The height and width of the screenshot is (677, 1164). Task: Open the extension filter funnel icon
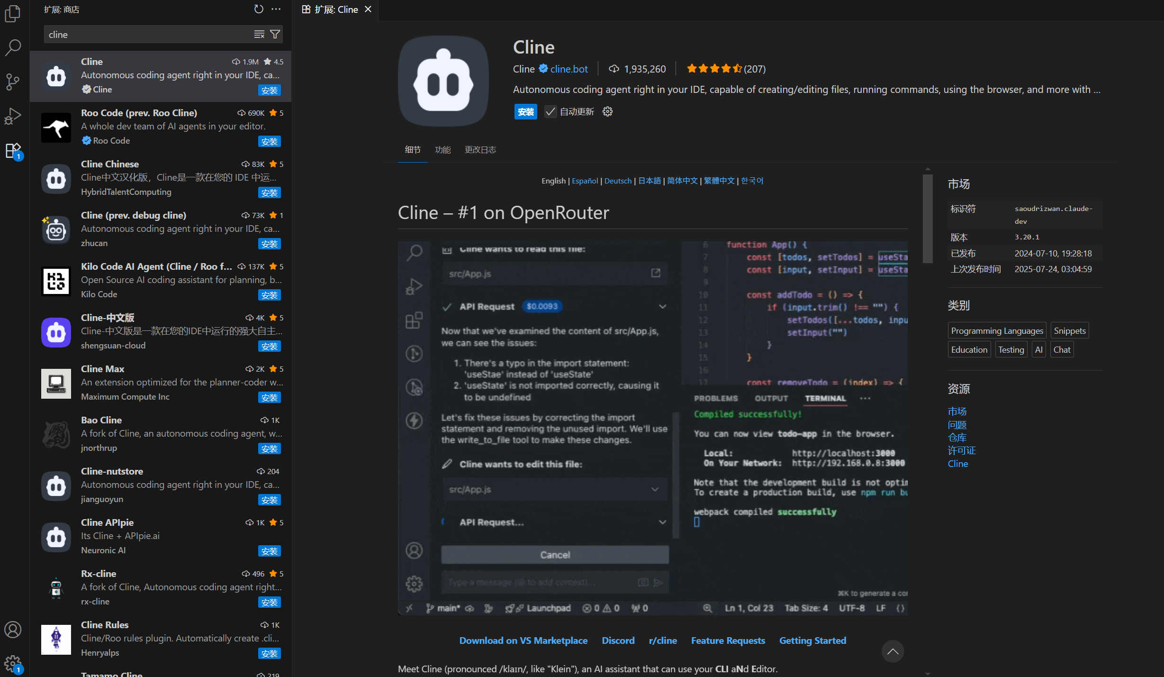[275, 34]
